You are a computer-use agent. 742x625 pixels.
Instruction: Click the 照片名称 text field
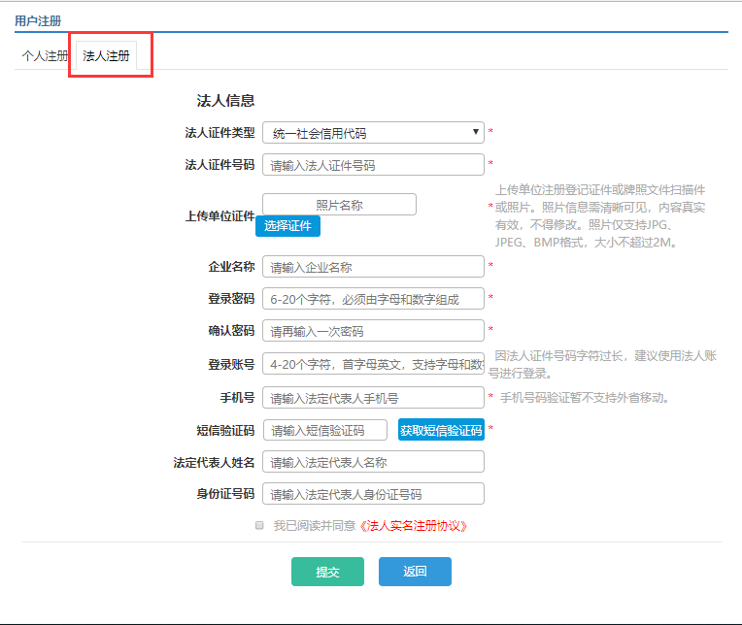(x=339, y=205)
